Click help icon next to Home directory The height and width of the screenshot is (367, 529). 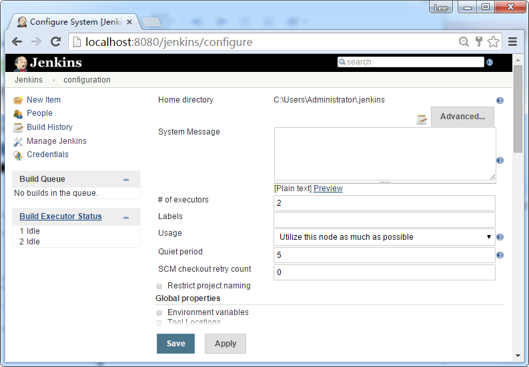point(500,101)
